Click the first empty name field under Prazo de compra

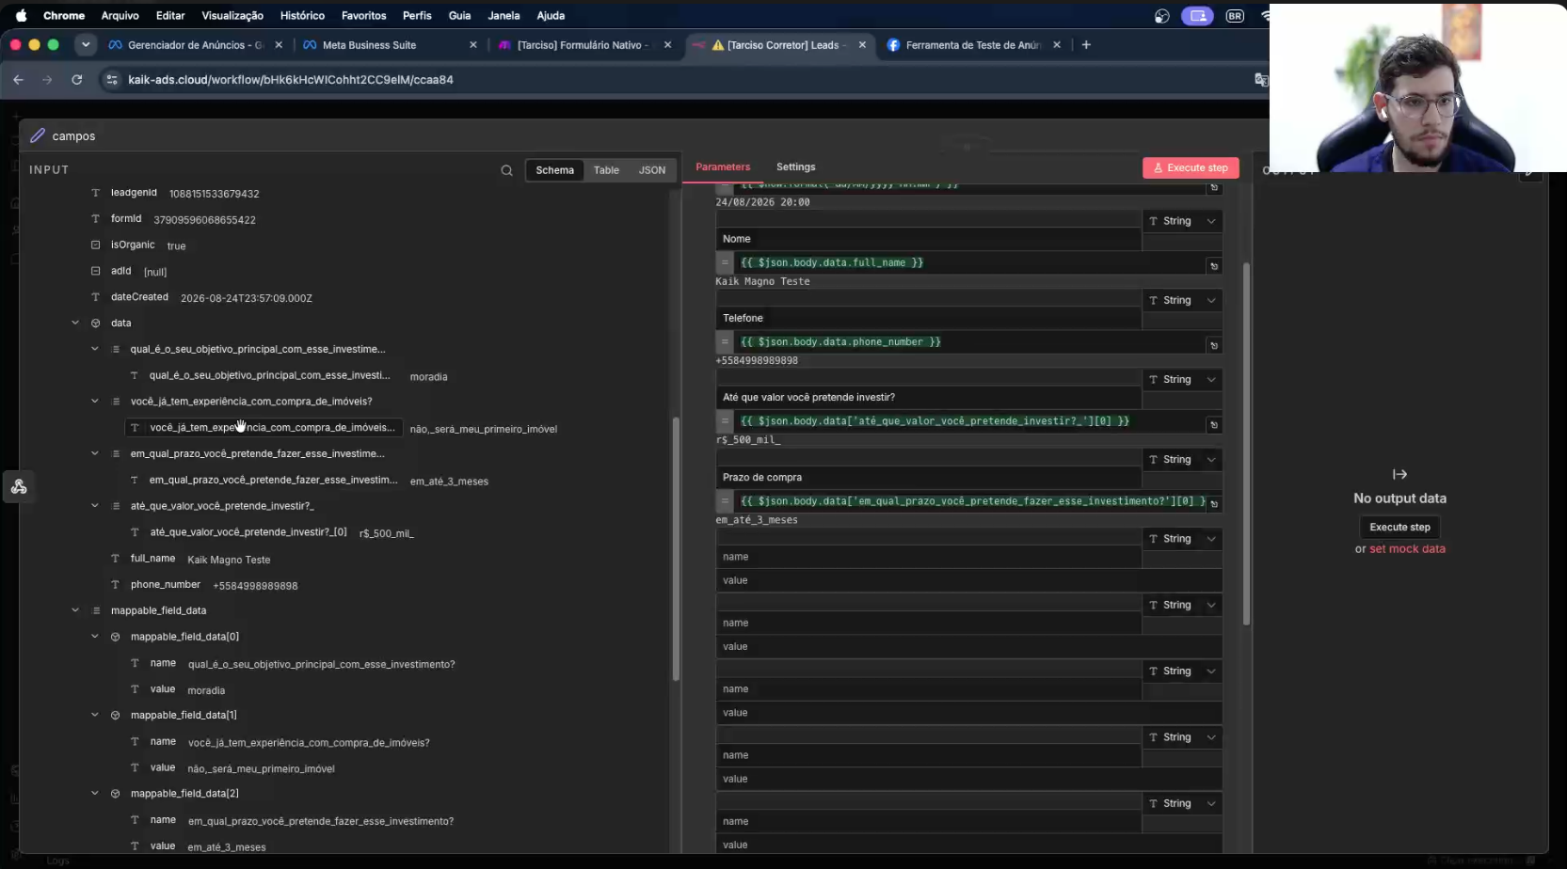(928, 557)
